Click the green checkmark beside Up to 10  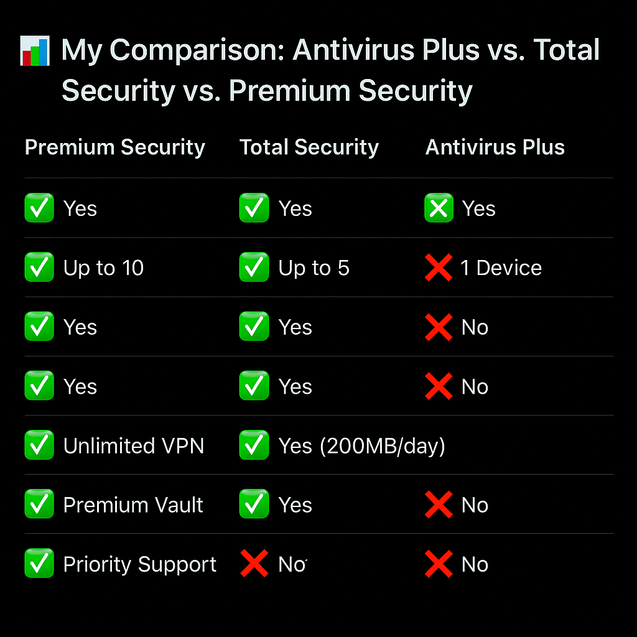tap(39, 267)
